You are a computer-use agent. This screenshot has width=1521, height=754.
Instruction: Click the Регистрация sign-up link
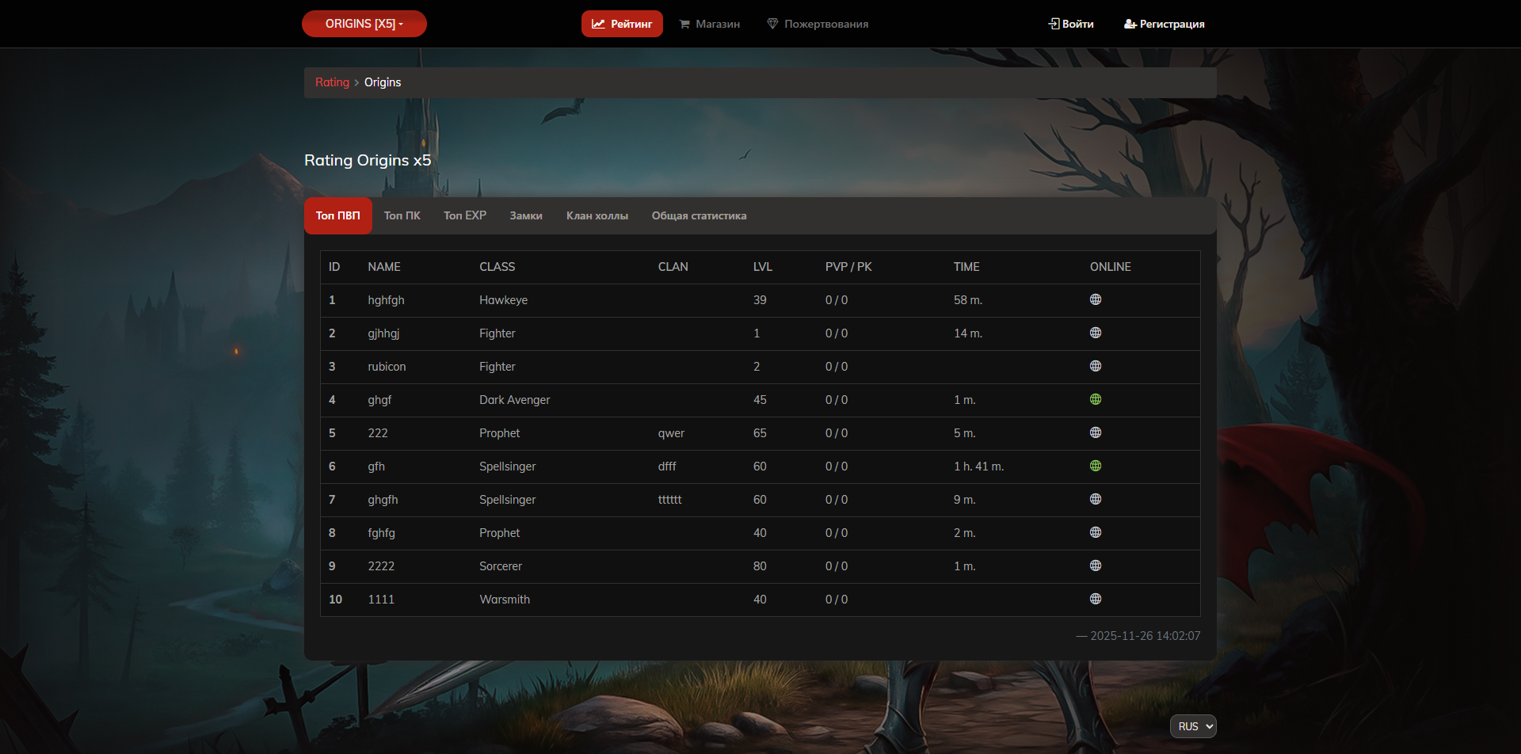tap(1165, 25)
